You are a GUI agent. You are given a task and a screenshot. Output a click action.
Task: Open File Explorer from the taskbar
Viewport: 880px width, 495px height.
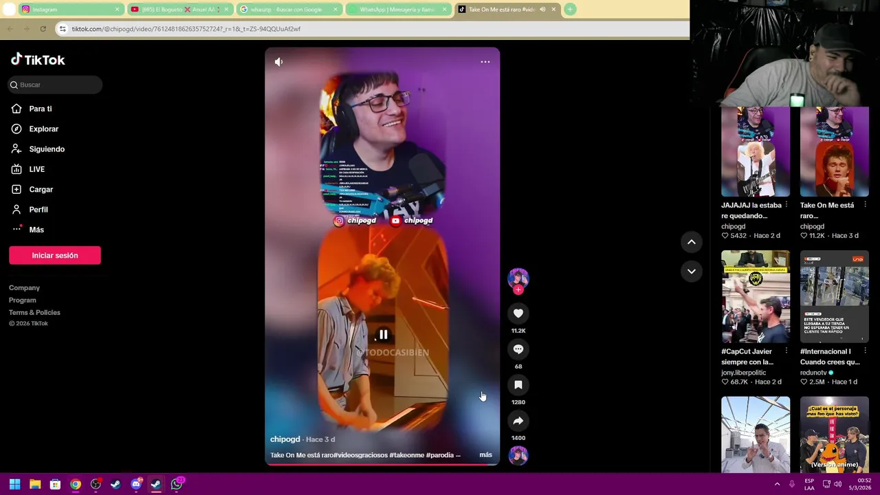pyautogui.click(x=35, y=484)
